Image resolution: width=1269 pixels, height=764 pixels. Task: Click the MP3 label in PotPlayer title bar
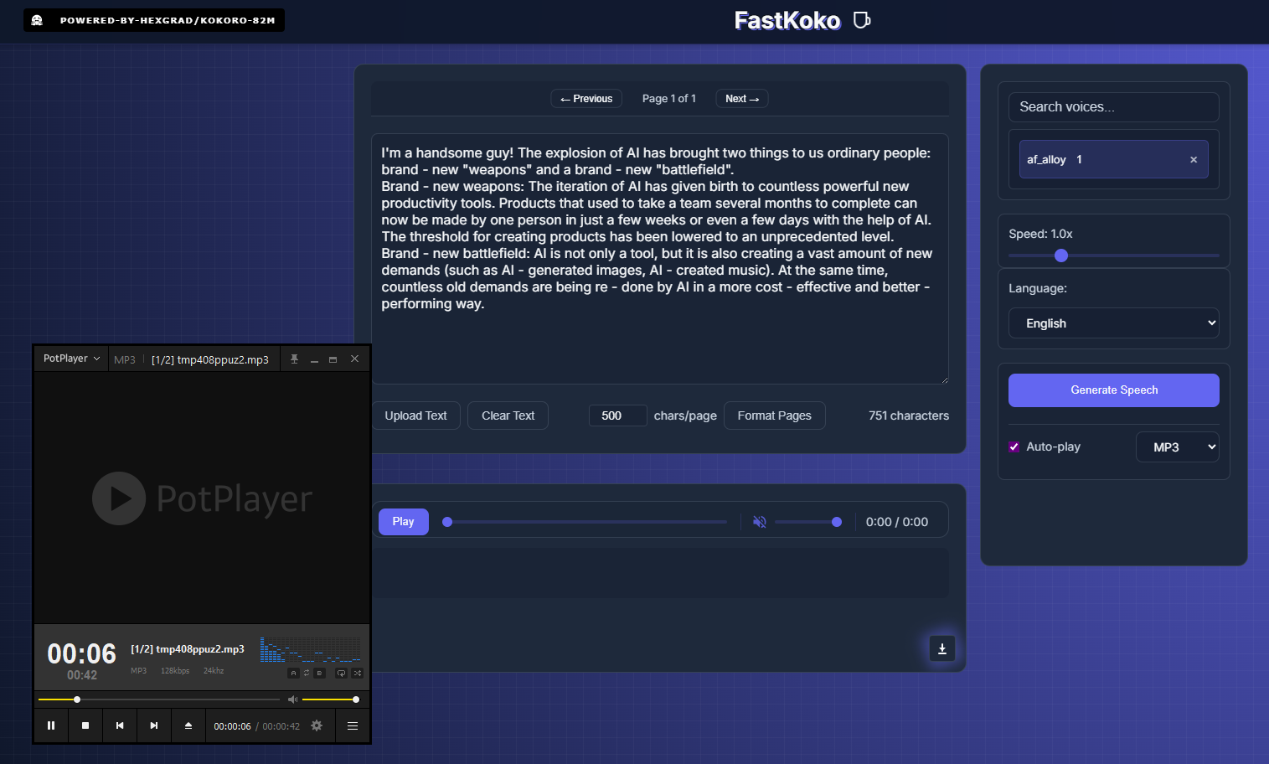[x=125, y=359]
